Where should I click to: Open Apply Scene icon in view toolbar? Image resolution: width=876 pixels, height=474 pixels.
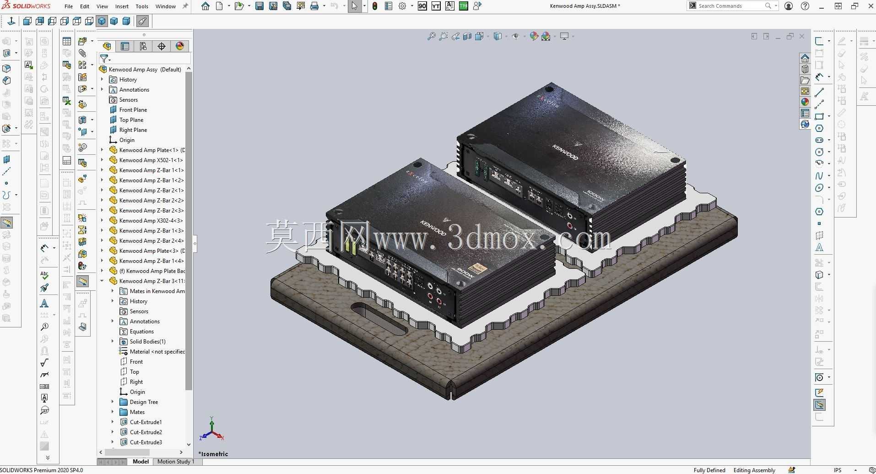[546, 37]
